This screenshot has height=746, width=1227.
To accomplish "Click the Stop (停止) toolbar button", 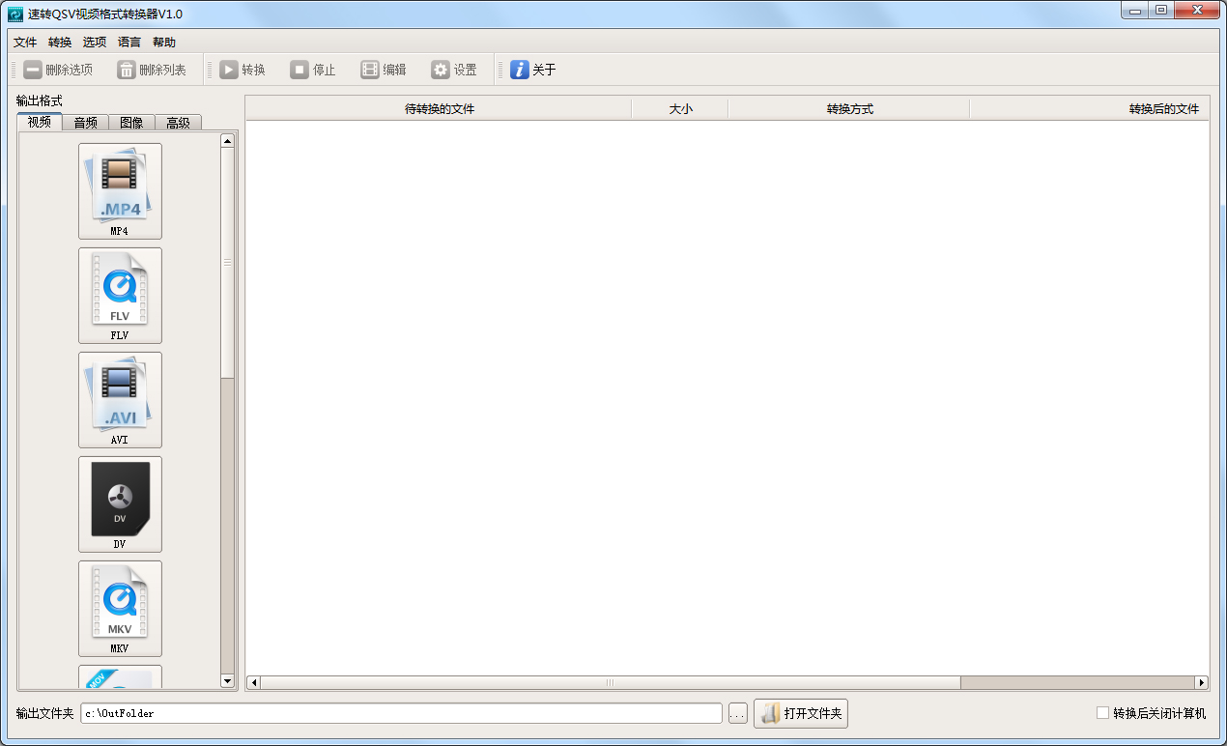I will click(313, 70).
